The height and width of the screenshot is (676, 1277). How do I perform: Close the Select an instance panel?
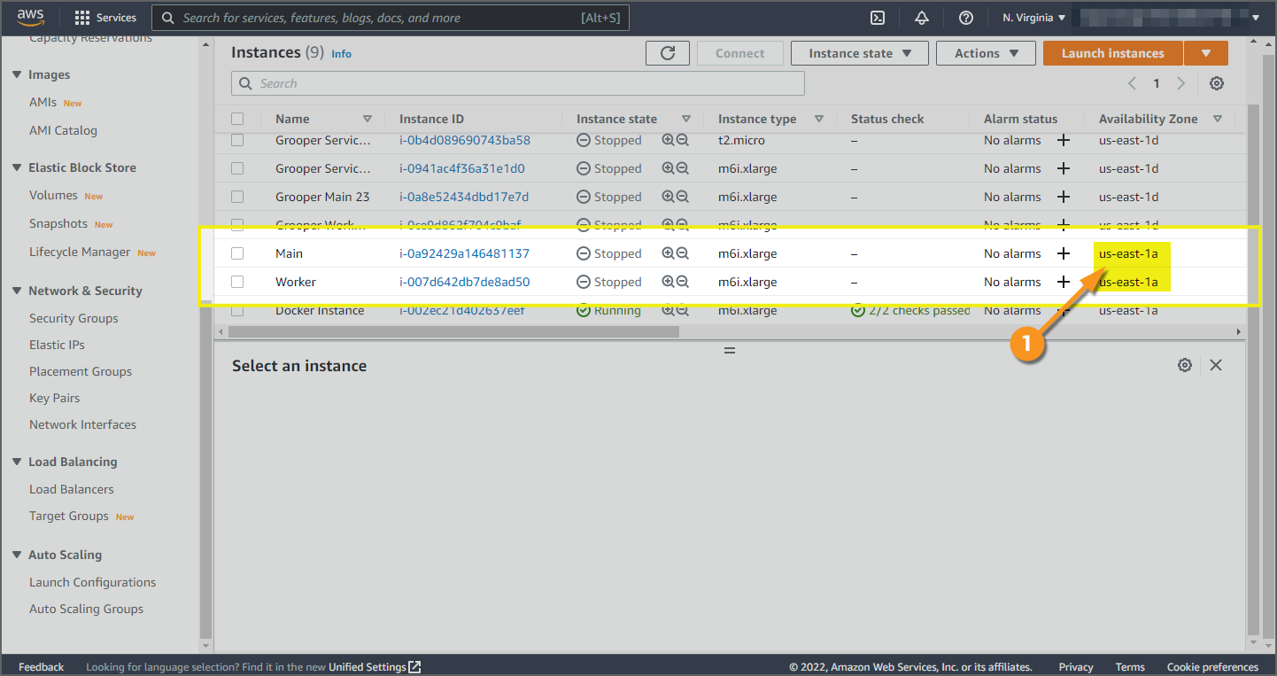point(1216,365)
